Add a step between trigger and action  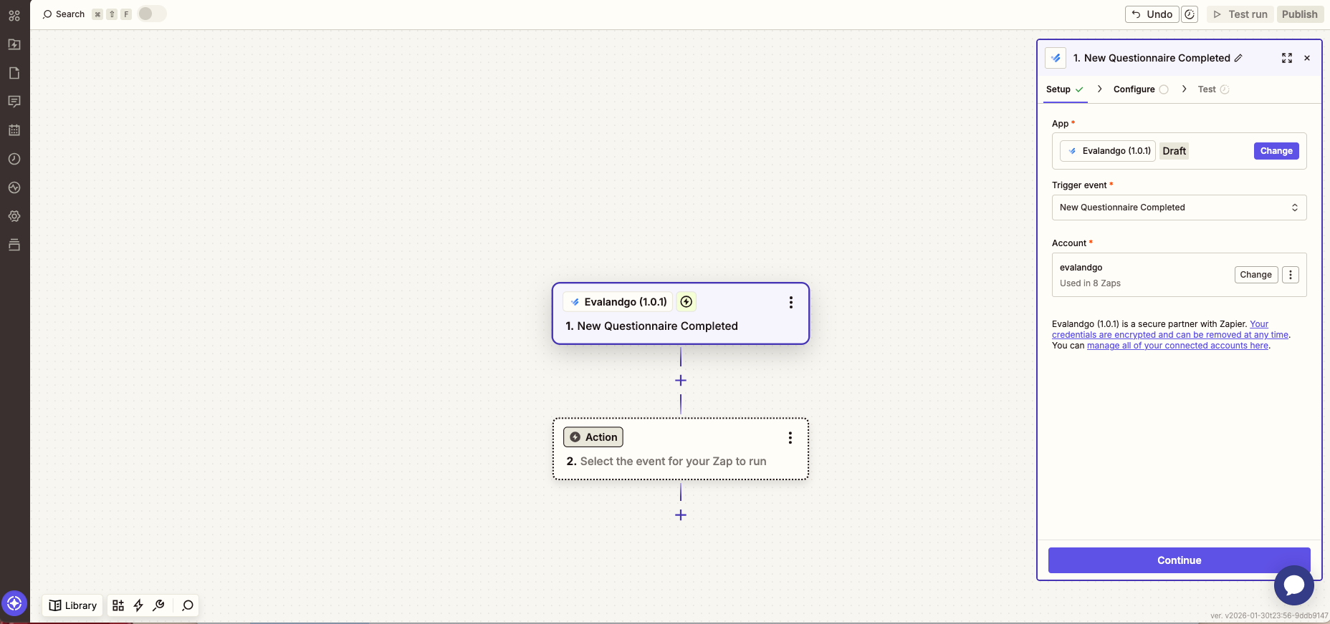[x=681, y=381]
